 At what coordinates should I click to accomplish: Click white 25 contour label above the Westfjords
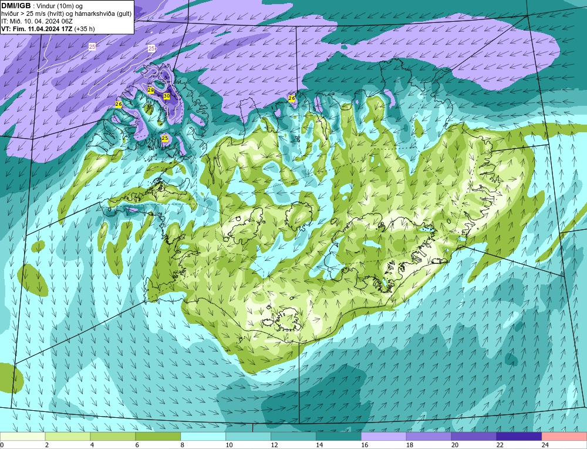pos(151,48)
